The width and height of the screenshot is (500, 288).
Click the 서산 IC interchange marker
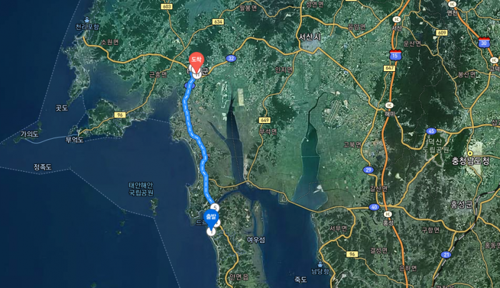(x=397, y=19)
